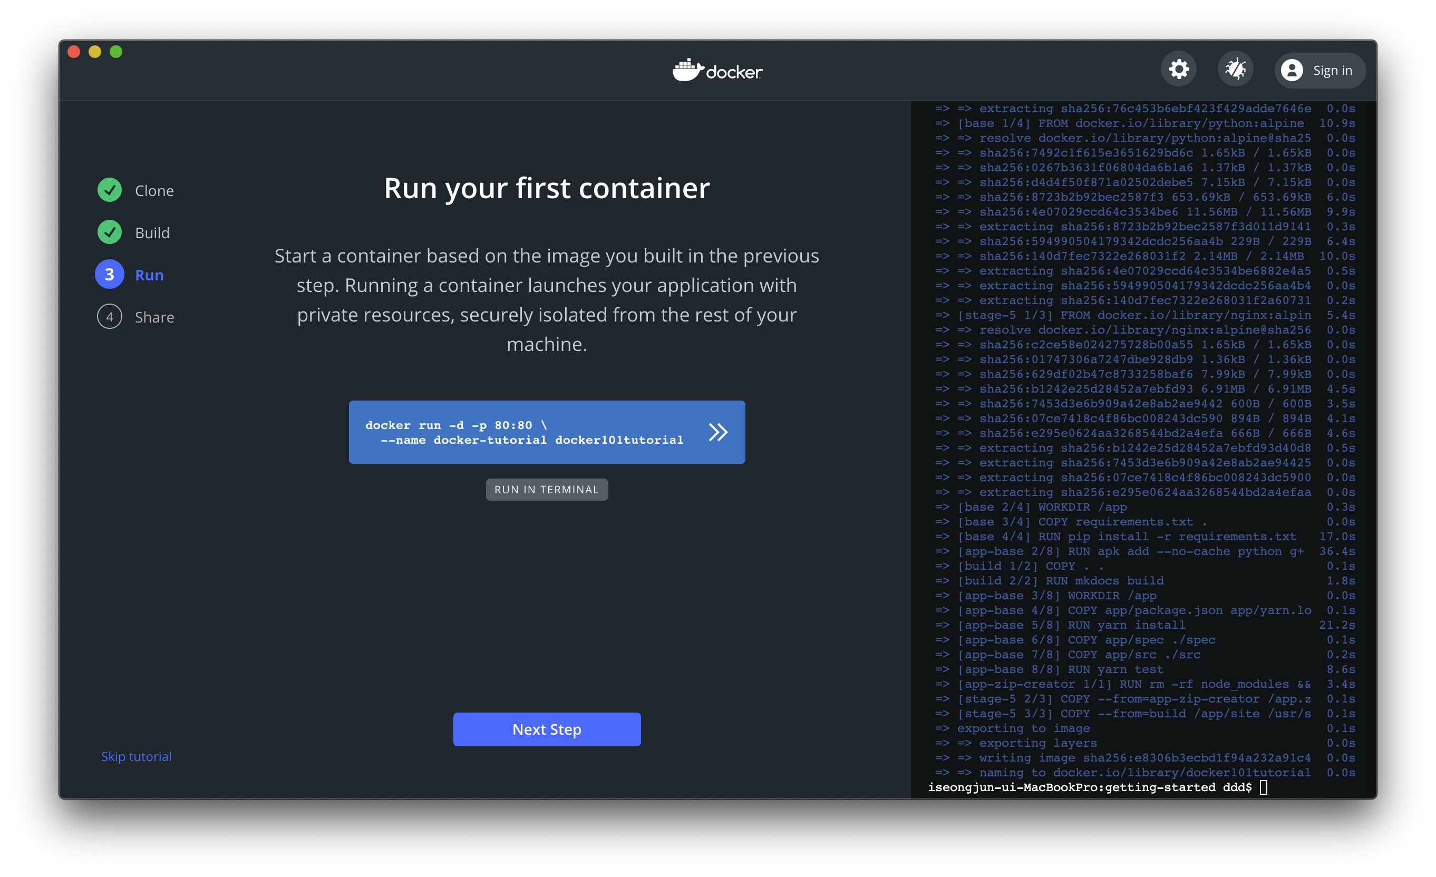
Task: Click the RUN IN TERMINAL label
Action: point(547,490)
